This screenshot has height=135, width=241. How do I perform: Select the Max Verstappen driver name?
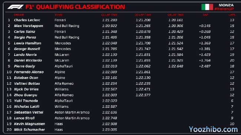point(29,26)
